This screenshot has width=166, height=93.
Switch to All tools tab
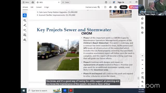25,7
